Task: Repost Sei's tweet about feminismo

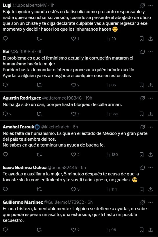Action: pyautogui.click(x=39, y=85)
